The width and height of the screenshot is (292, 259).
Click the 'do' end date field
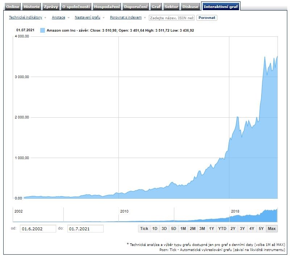(x=85, y=228)
